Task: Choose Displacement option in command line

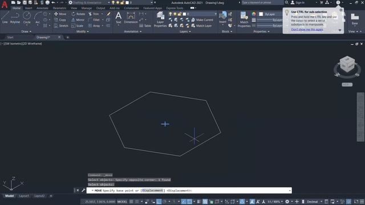Action: click(x=152, y=190)
